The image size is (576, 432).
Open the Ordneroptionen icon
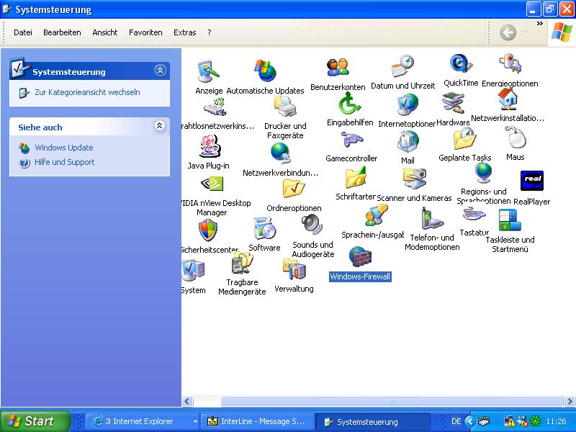(294, 189)
